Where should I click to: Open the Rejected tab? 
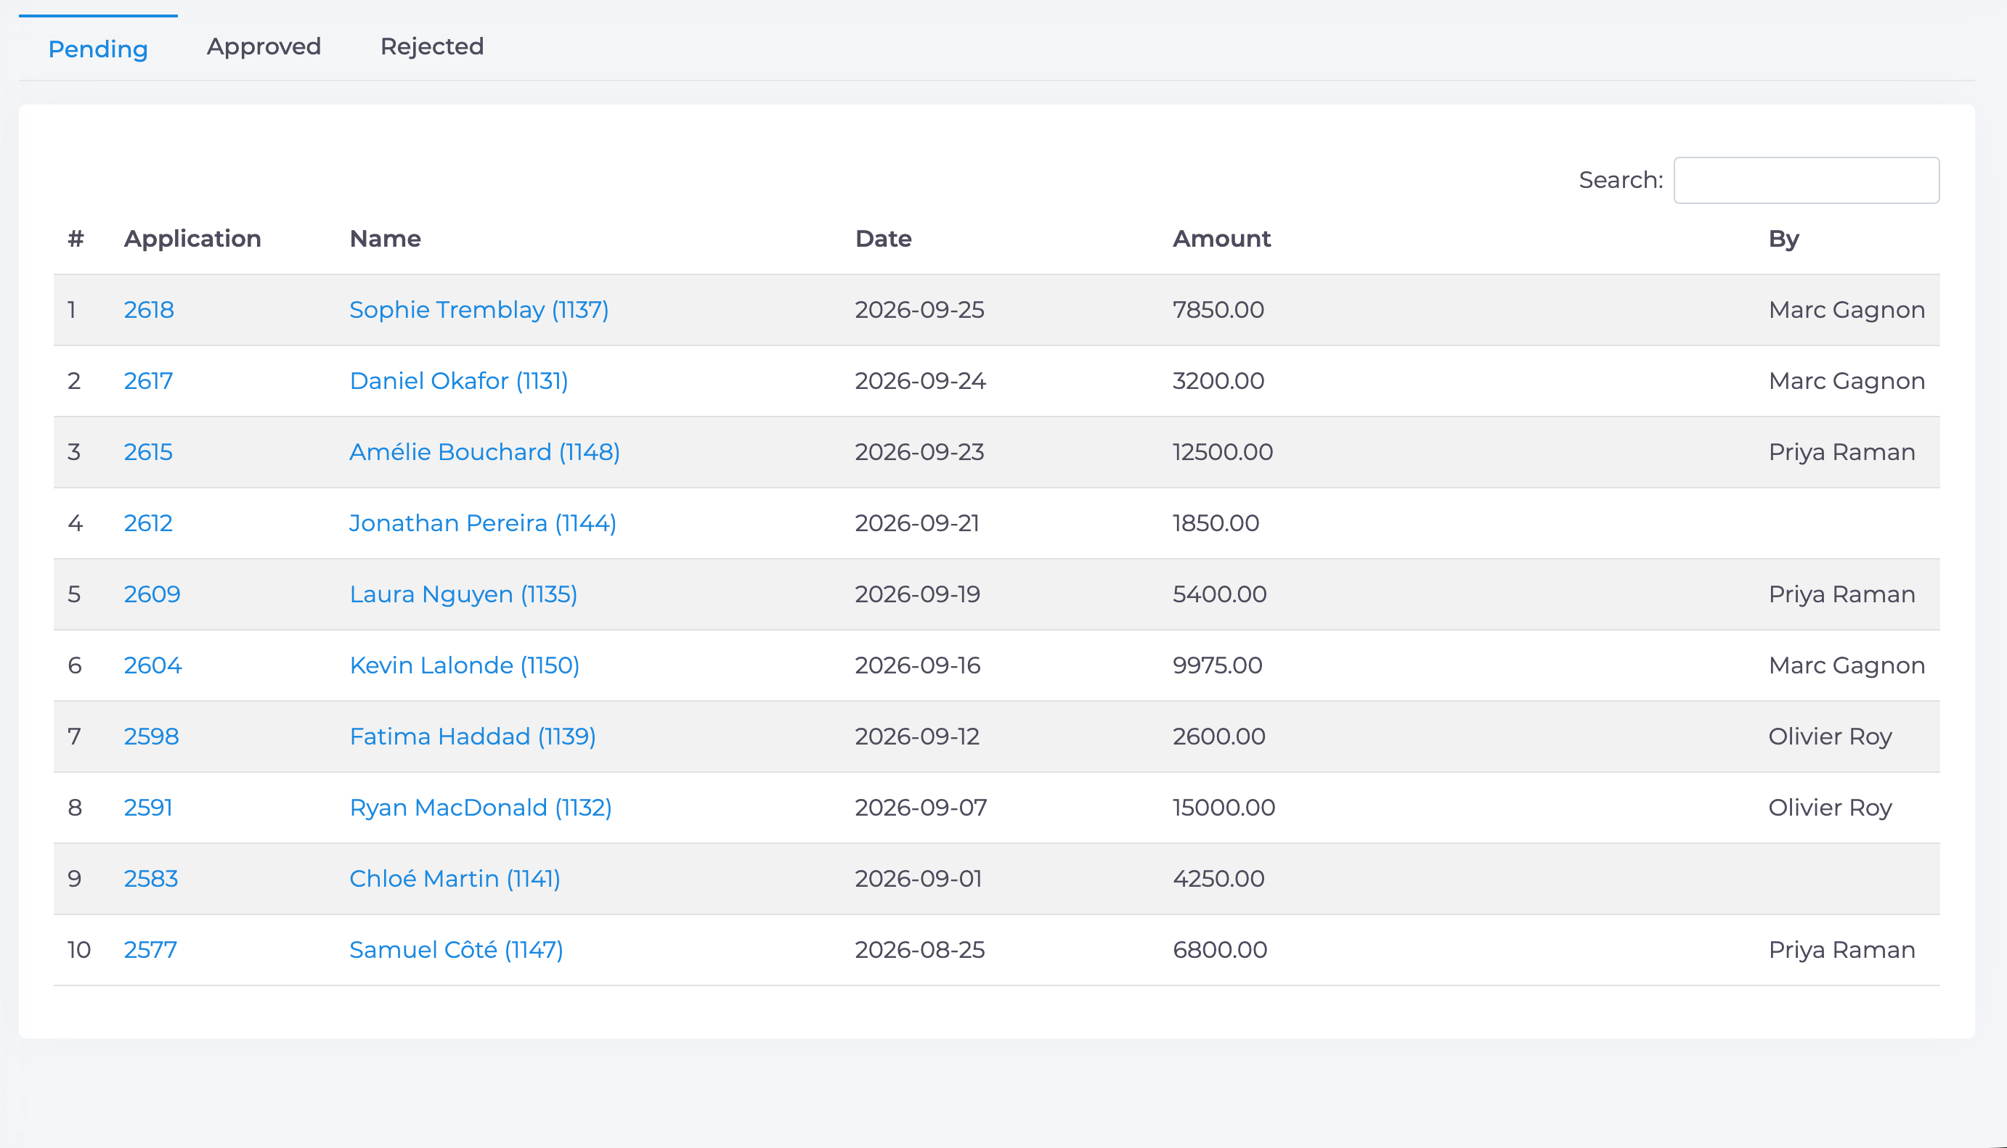tap(431, 46)
